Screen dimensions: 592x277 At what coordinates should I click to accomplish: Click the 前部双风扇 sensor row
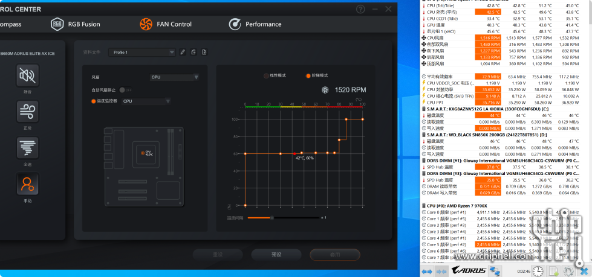(500, 45)
